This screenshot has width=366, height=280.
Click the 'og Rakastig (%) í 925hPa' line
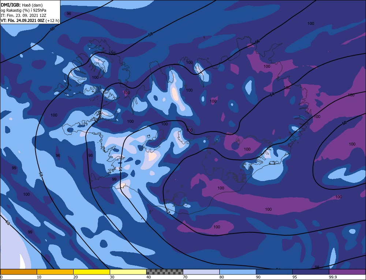pyautogui.click(x=23, y=10)
